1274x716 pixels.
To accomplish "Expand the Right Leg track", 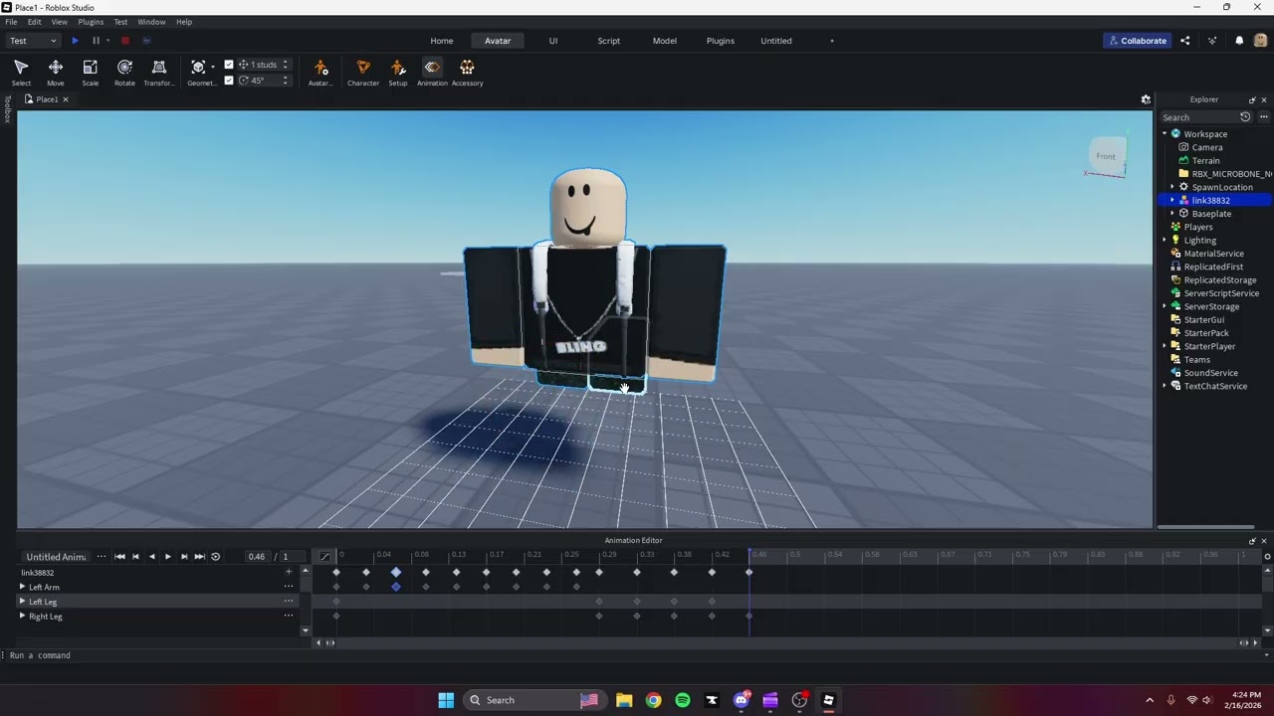I will (22, 617).
